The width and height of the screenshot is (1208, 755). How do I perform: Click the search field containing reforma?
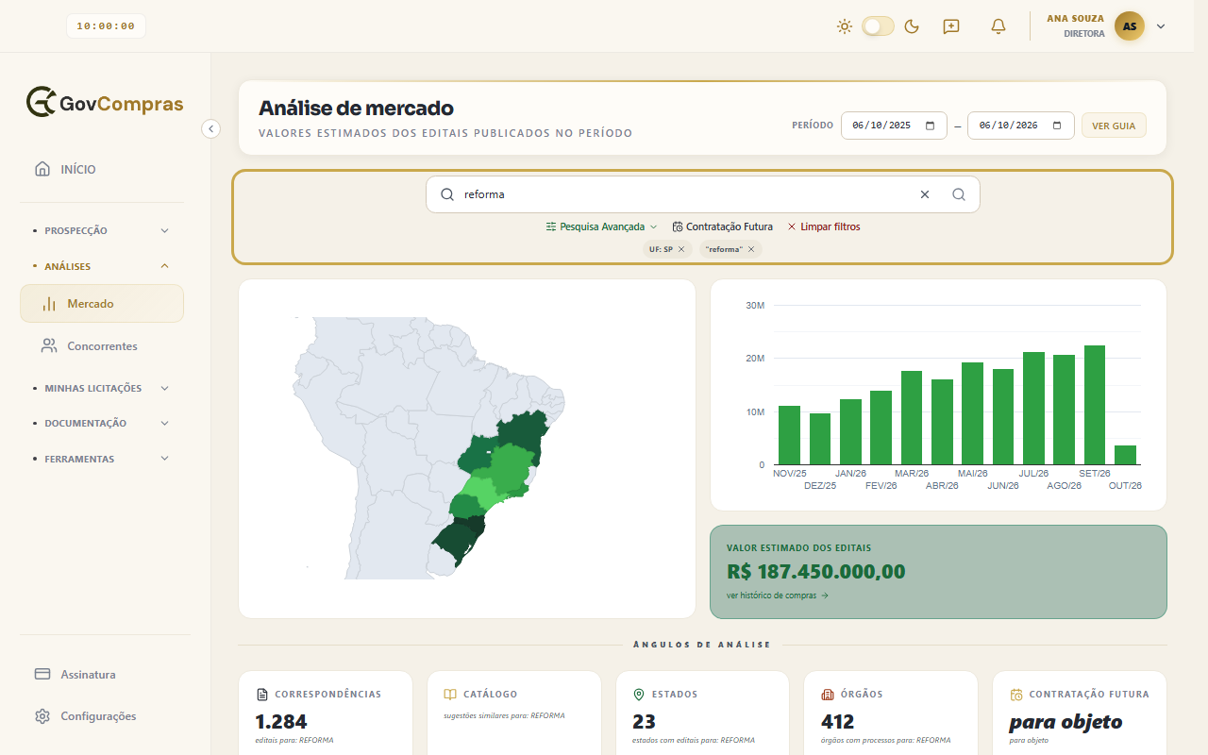702,194
